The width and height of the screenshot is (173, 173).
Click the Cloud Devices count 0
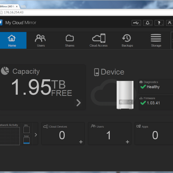click(62, 135)
